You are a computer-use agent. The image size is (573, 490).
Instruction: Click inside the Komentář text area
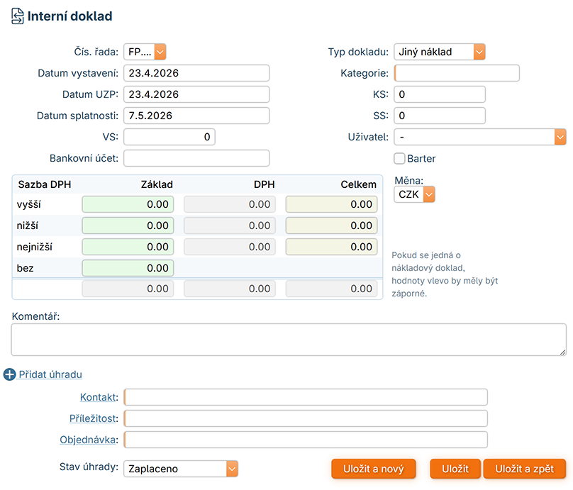(288, 340)
